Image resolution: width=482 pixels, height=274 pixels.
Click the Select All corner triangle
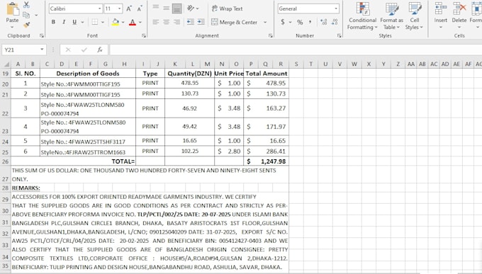tap(6, 64)
